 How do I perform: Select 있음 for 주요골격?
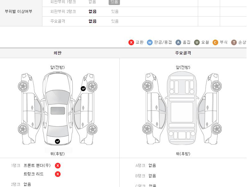pos(115,21)
